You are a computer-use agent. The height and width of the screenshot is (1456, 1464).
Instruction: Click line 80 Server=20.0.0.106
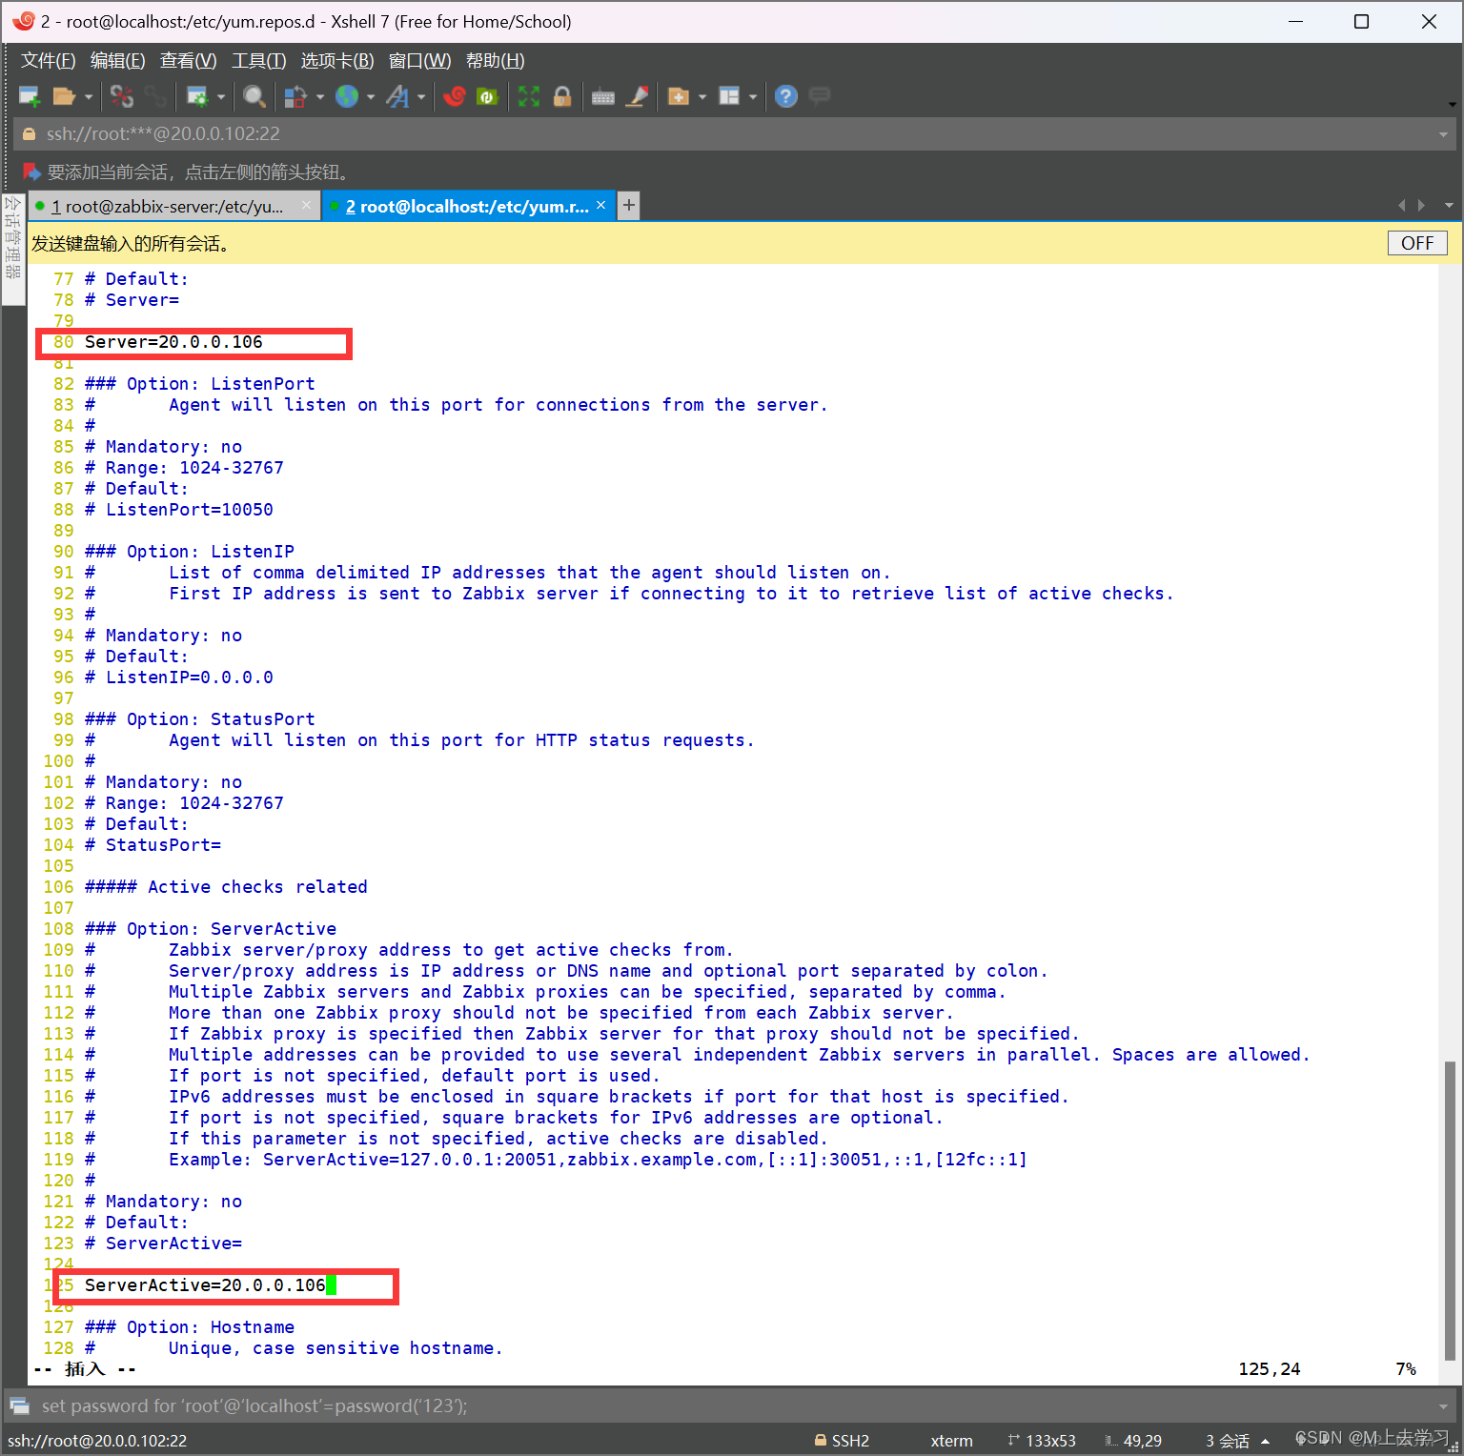(x=173, y=342)
